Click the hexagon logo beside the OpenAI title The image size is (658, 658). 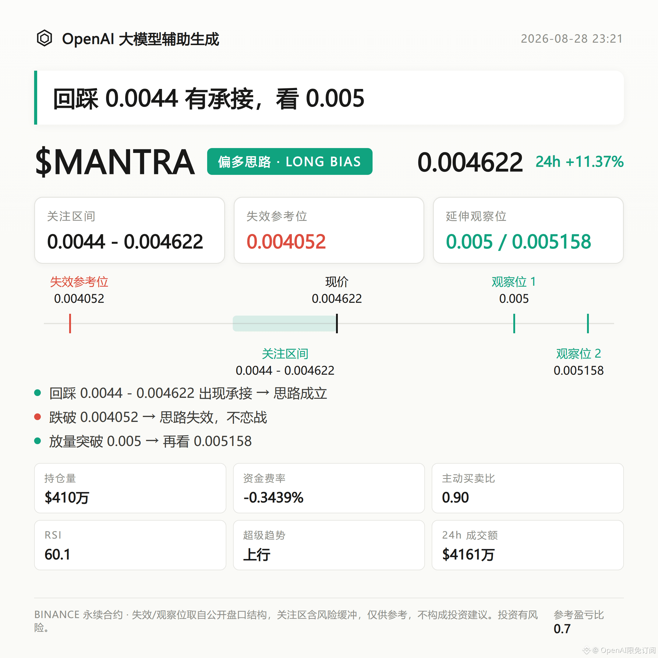coord(44,38)
